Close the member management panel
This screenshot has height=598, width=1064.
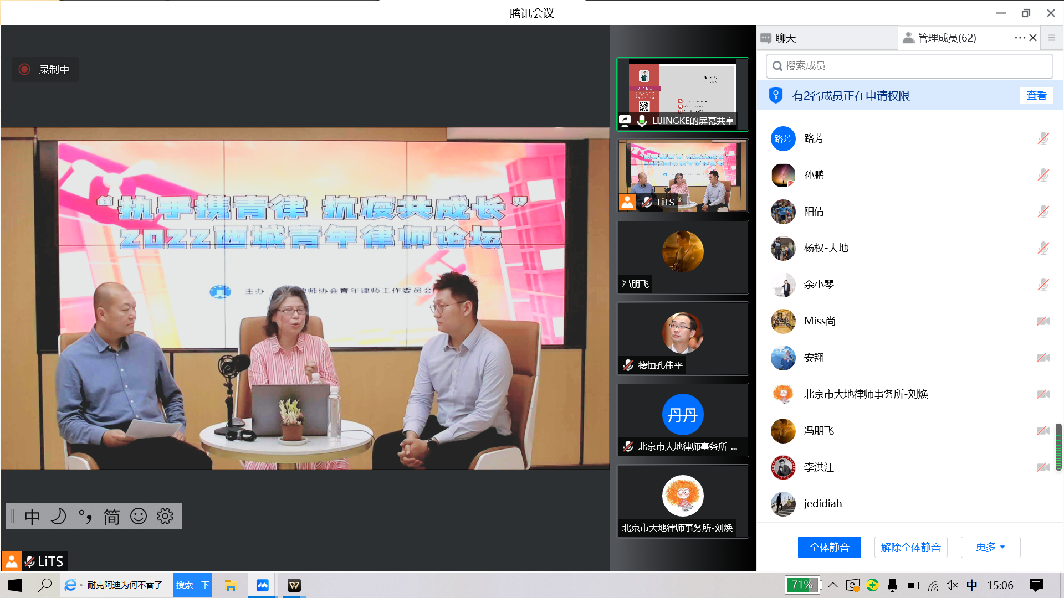coord(1033,38)
